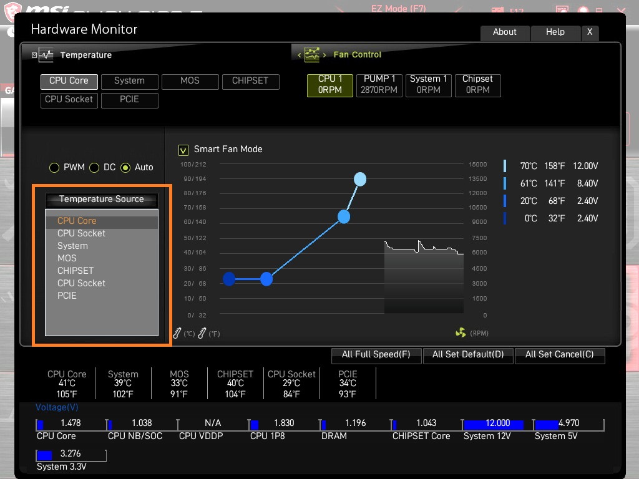Collapse the Temperature section box icon
Screen dimensions: 639x479
pyautogui.click(x=34, y=55)
